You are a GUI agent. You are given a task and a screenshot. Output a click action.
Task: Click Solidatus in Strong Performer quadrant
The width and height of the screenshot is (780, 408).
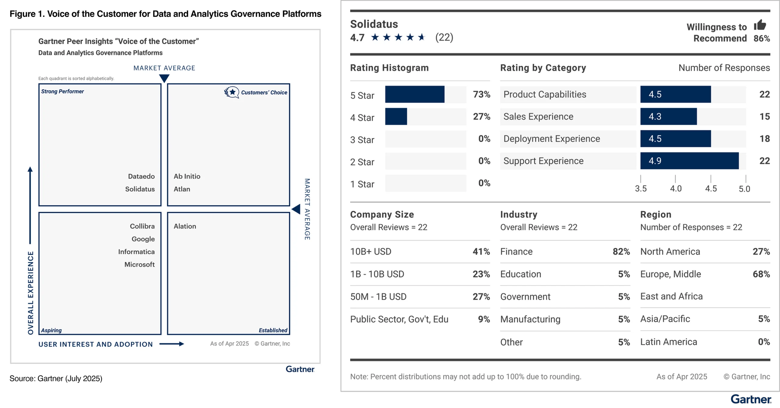coord(140,189)
